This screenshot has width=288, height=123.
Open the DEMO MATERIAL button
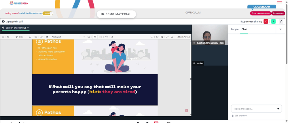pos(116,14)
